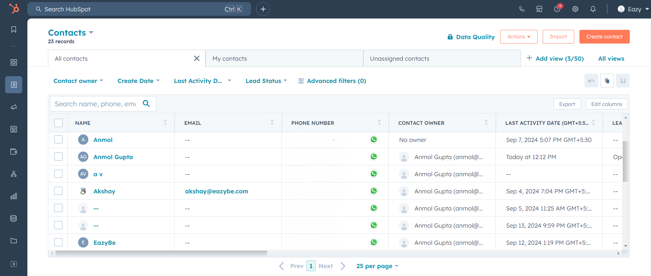Click the Export button
This screenshot has height=276, width=651.
tap(567, 104)
